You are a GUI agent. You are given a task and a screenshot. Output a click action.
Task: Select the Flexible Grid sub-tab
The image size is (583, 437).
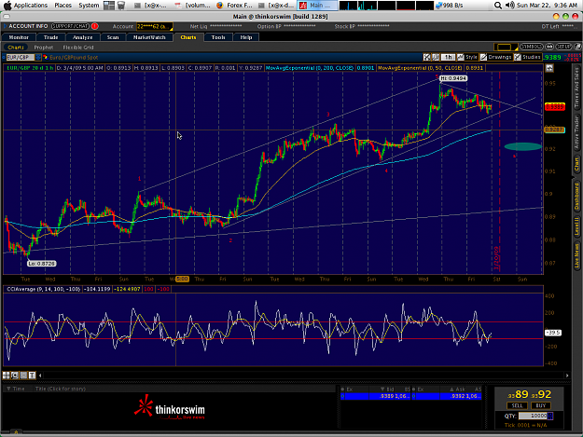(78, 48)
